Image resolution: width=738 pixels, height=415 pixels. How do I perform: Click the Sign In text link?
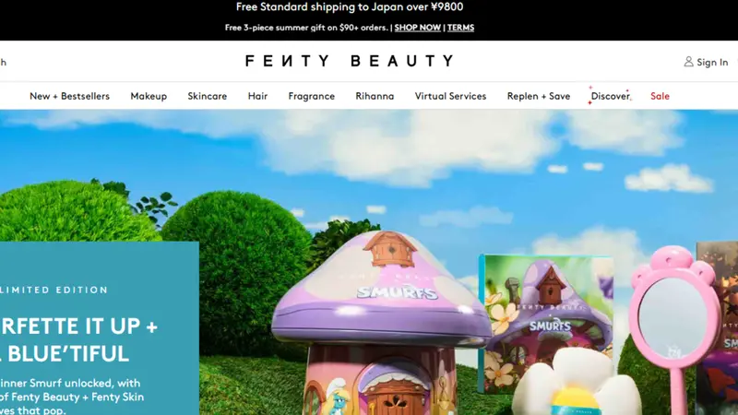pyautogui.click(x=712, y=62)
